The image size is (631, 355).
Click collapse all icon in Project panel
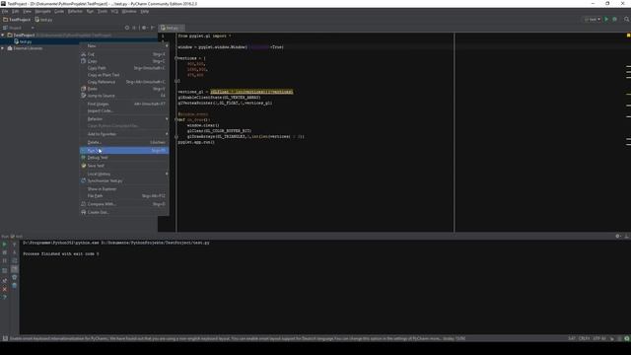[x=134, y=28]
